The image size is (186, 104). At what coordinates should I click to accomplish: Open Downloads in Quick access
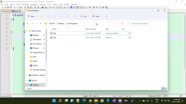37,40
